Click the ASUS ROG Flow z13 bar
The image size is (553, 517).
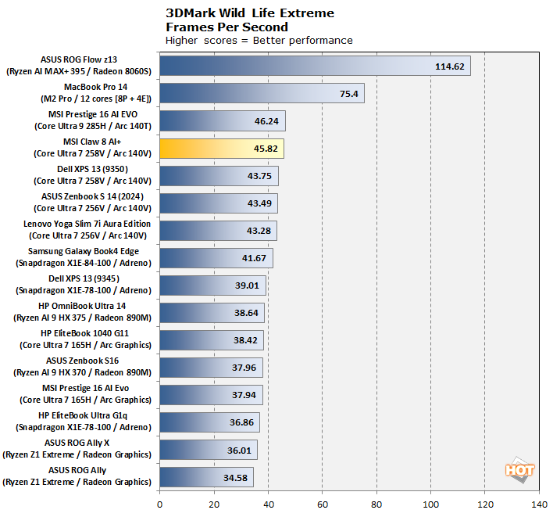coord(315,66)
